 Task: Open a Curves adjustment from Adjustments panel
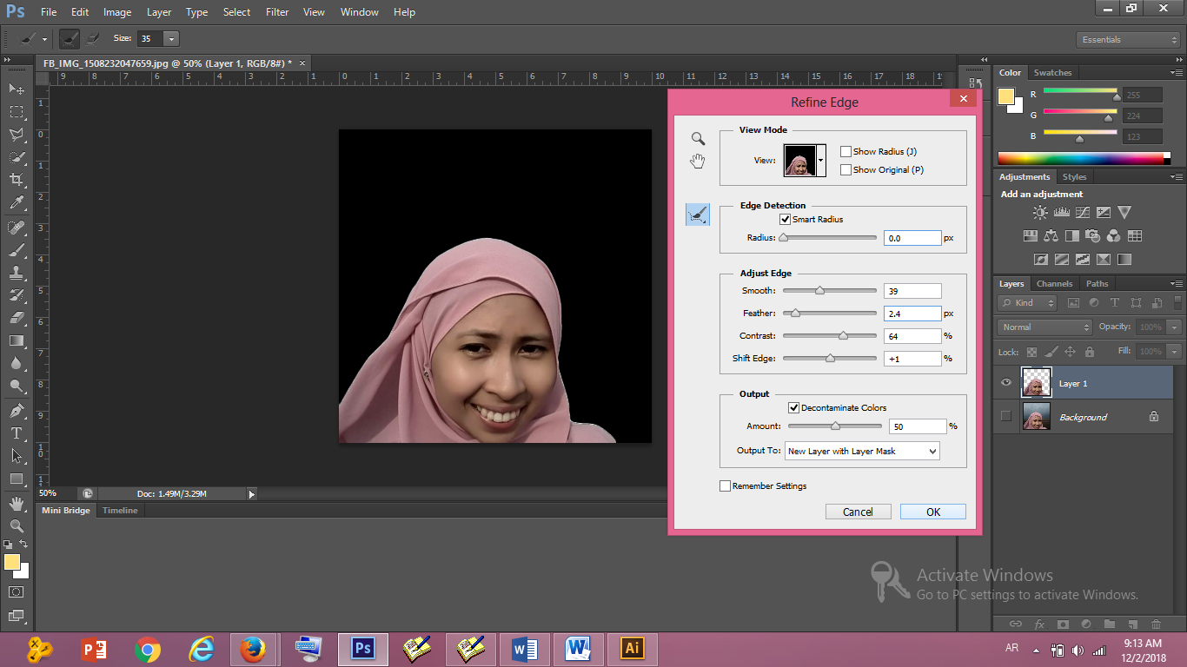pyautogui.click(x=1083, y=211)
